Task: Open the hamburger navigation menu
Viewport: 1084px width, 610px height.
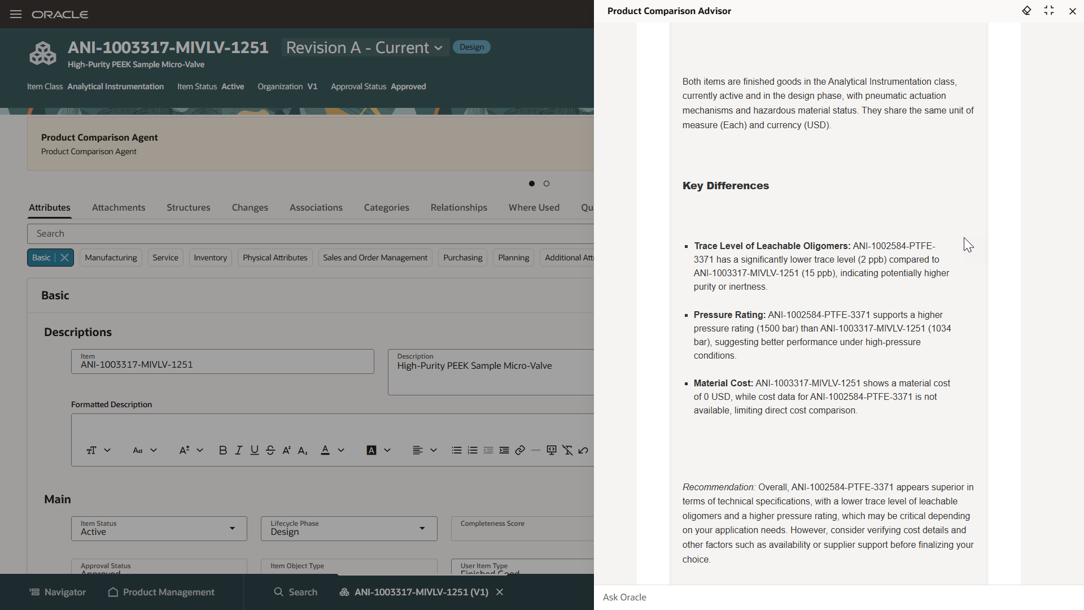Action: tap(16, 14)
